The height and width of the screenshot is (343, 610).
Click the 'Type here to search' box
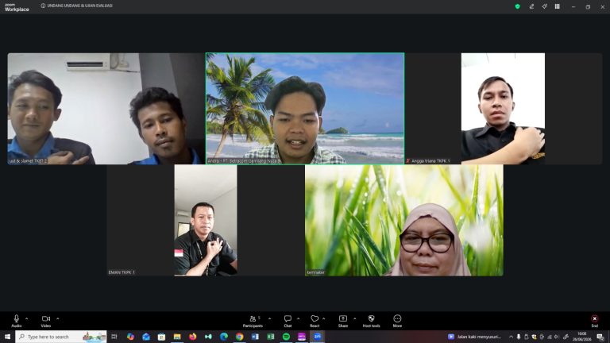click(x=61, y=337)
